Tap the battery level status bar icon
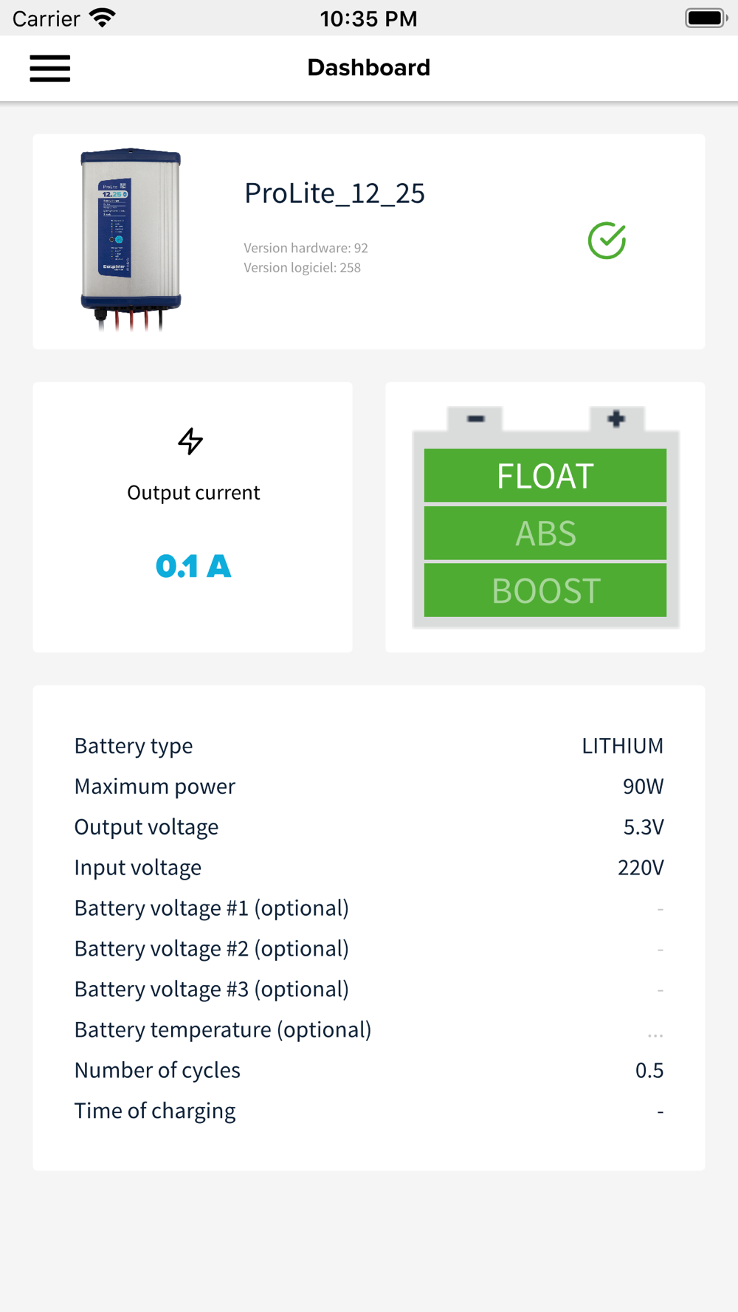 coord(706,18)
